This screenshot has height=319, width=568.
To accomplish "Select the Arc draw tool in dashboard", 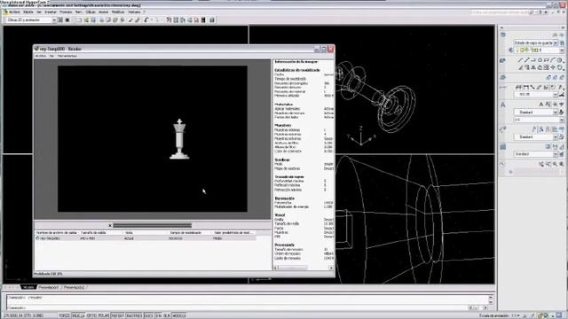I will (x=553, y=60).
